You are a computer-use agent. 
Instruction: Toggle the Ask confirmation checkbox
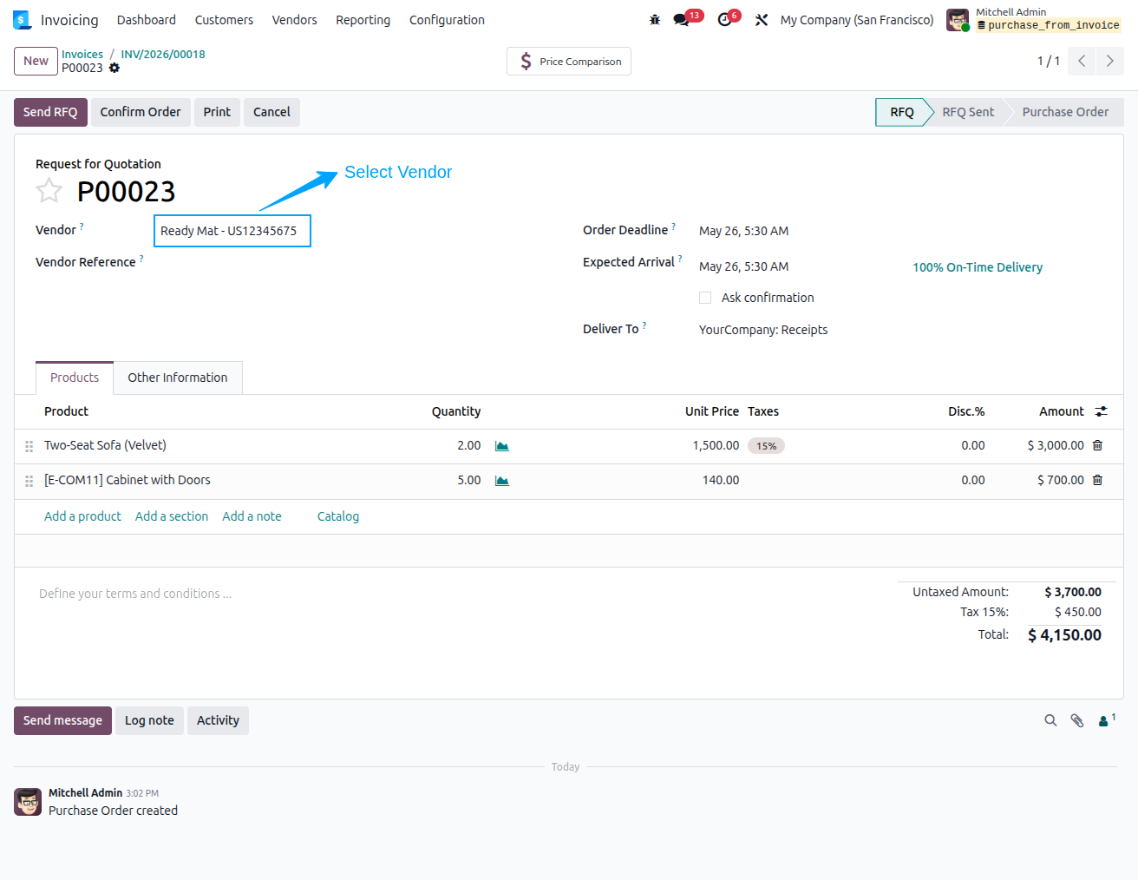pos(705,298)
